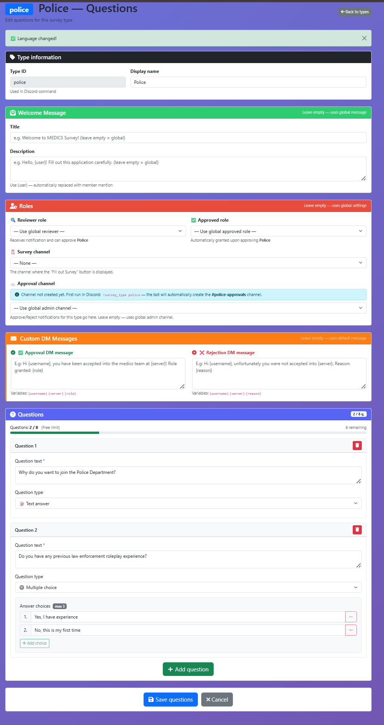Click the tag icon beside Type information
This screenshot has height=725, width=384.
click(x=12, y=57)
